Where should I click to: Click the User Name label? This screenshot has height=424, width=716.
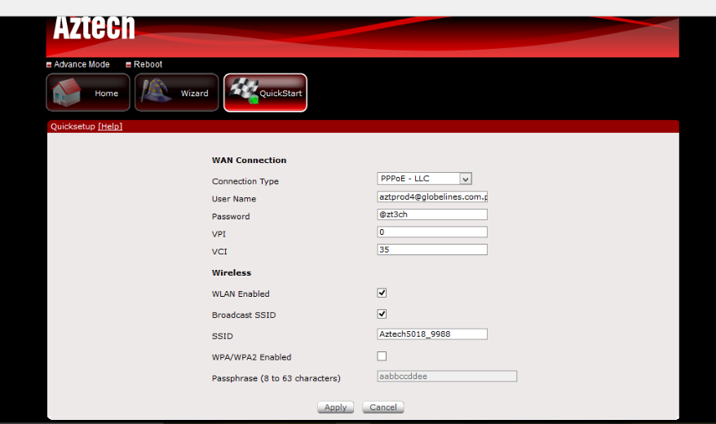(234, 199)
